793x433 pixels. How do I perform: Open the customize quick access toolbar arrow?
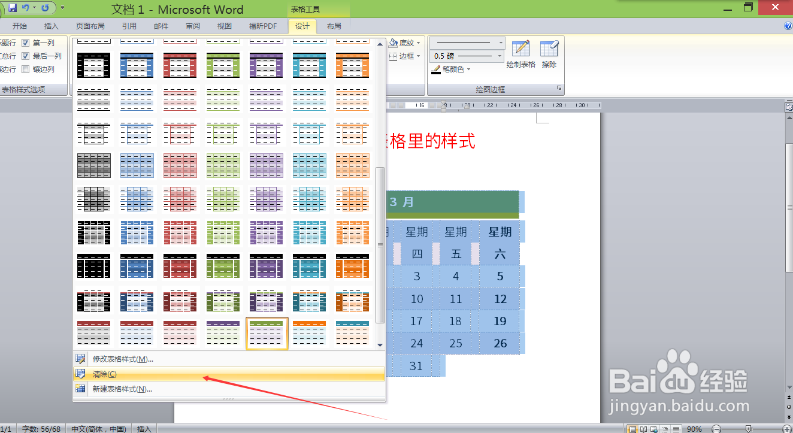(x=62, y=8)
